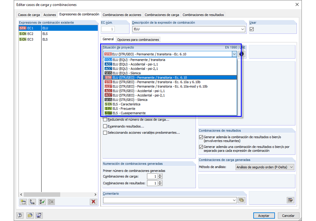Toggle Generar además la combinación de resultados (envolventes resultantes)
Image resolution: width=316 pixels, height=221 pixels.
click(x=201, y=137)
